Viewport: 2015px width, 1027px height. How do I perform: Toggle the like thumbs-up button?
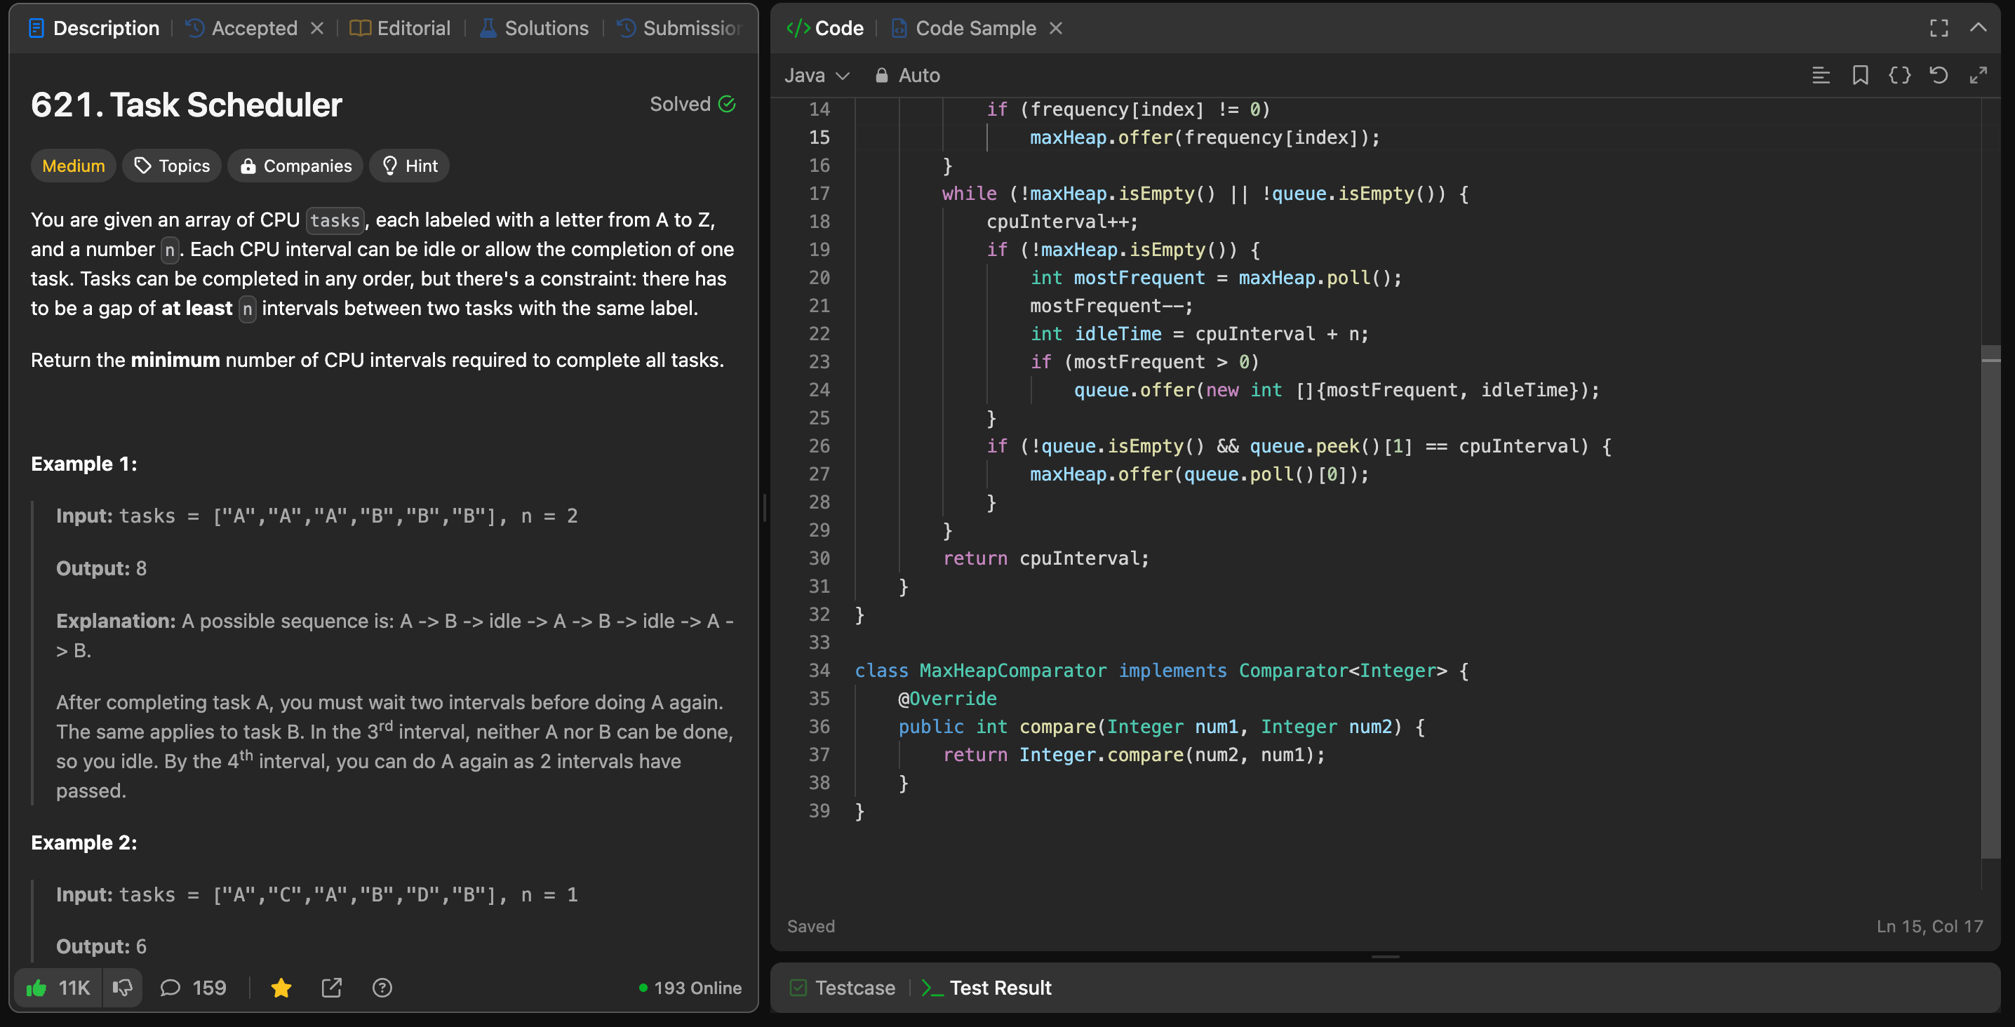point(59,987)
